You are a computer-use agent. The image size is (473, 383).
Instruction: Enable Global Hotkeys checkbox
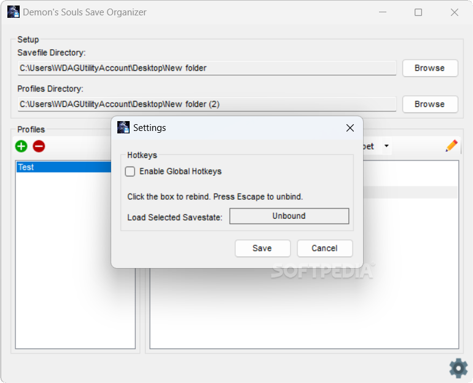pos(130,172)
